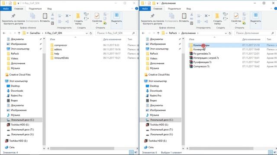Click RePack breadcrumb in right address bar

173,33
